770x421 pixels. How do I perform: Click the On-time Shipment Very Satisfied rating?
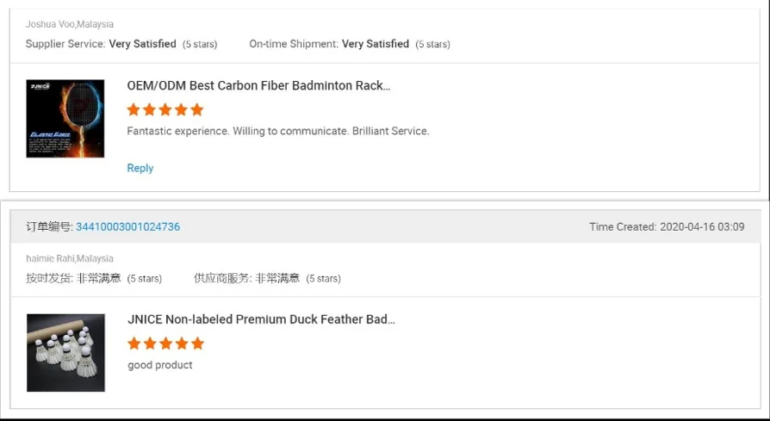pyautogui.click(x=349, y=44)
